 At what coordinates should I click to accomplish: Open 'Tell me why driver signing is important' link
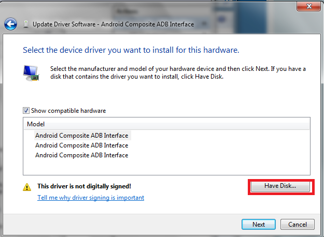click(x=91, y=198)
